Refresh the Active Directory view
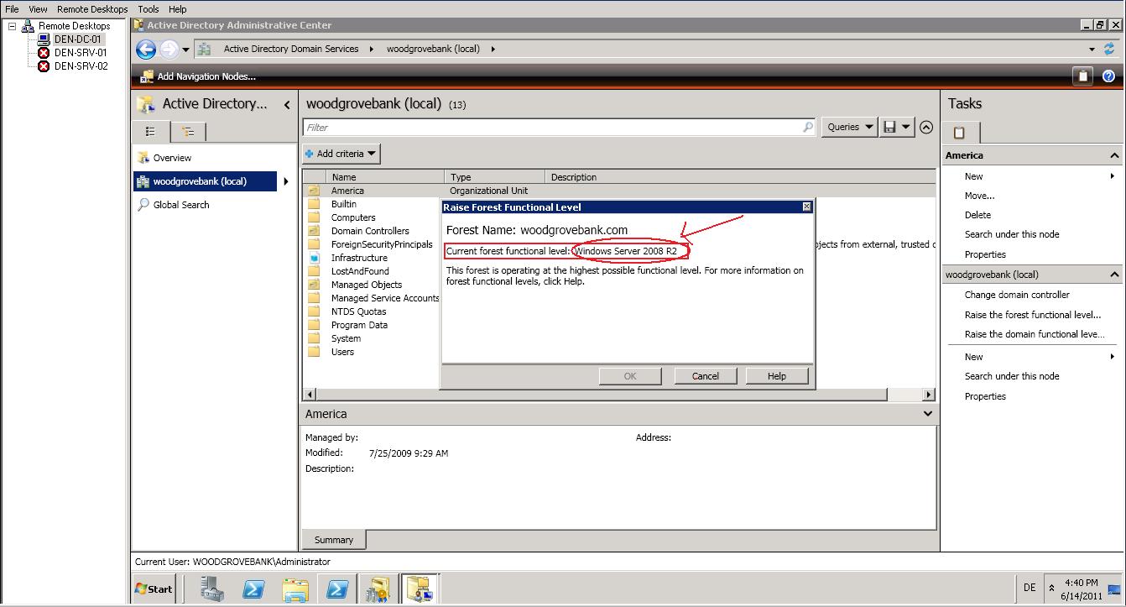 click(x=1109, y=49)
